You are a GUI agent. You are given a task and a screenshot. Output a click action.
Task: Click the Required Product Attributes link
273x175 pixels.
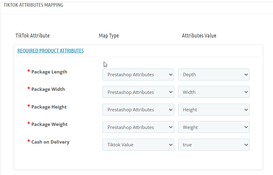click(x=51, y=51)
